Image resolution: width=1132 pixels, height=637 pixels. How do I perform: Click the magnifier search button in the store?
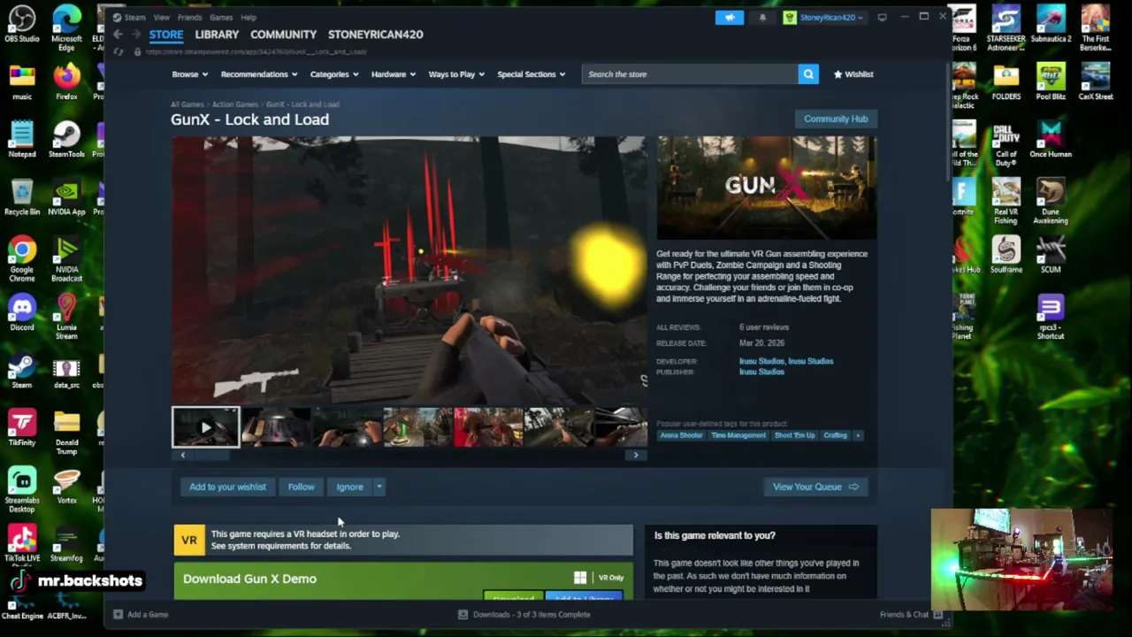coord(808,74)
